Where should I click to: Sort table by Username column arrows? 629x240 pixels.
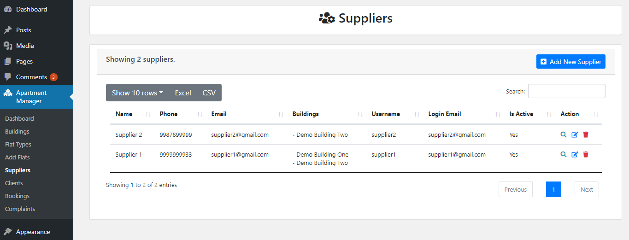point(417,114)
